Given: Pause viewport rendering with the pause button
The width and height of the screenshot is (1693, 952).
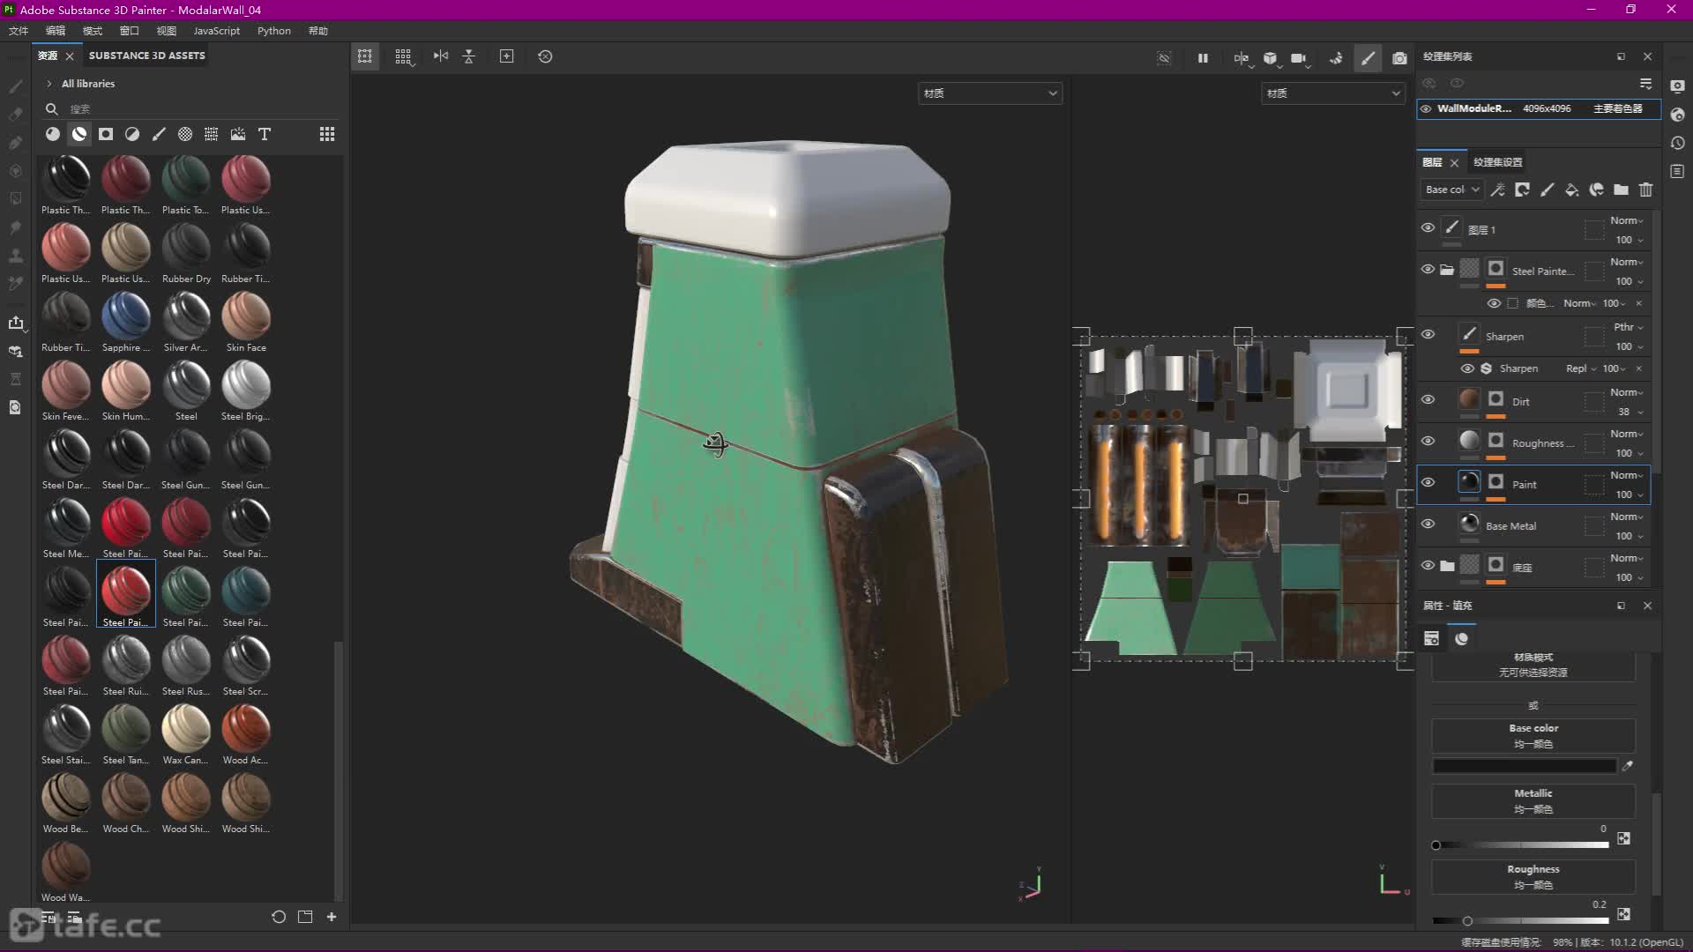Looking at the screenshot, I should click(1203, 58).
